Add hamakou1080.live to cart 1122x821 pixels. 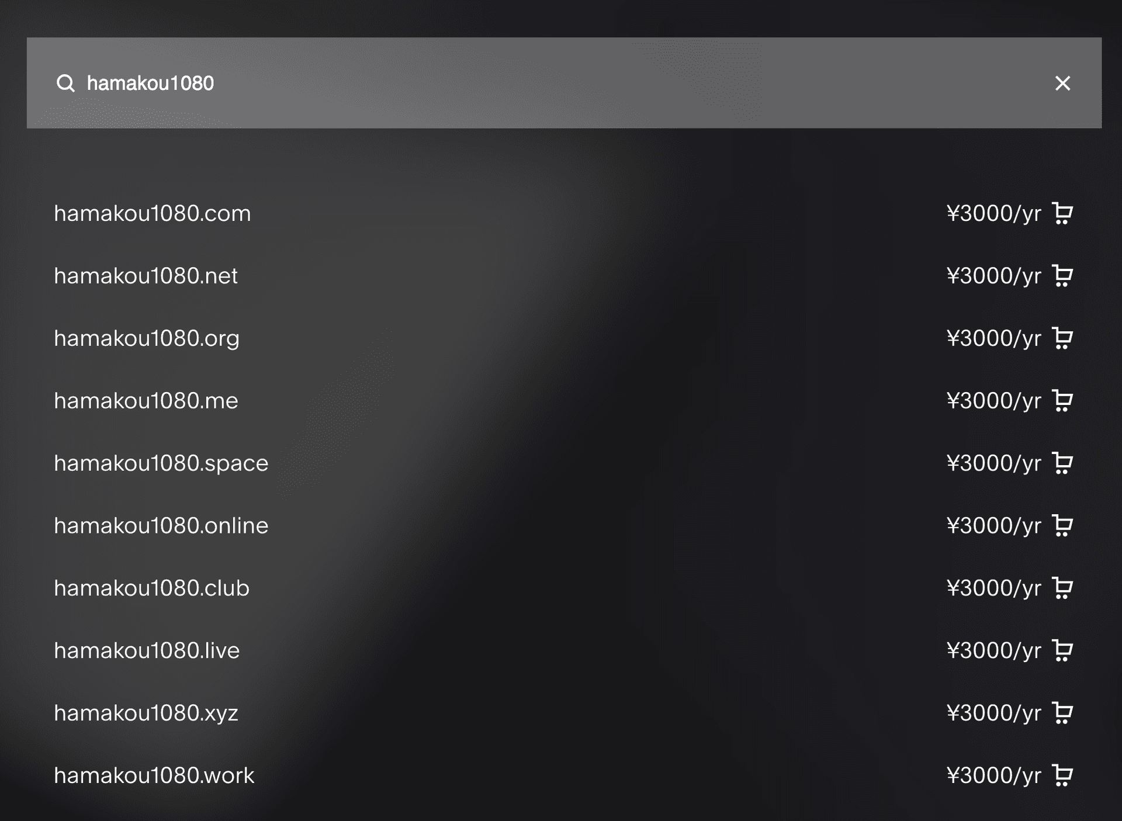pos(1062,651)
